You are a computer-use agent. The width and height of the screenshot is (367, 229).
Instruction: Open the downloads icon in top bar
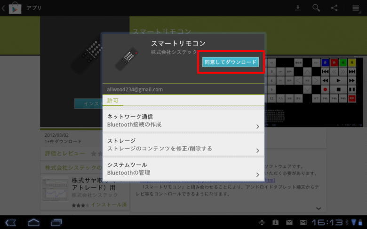pos(297,8)
